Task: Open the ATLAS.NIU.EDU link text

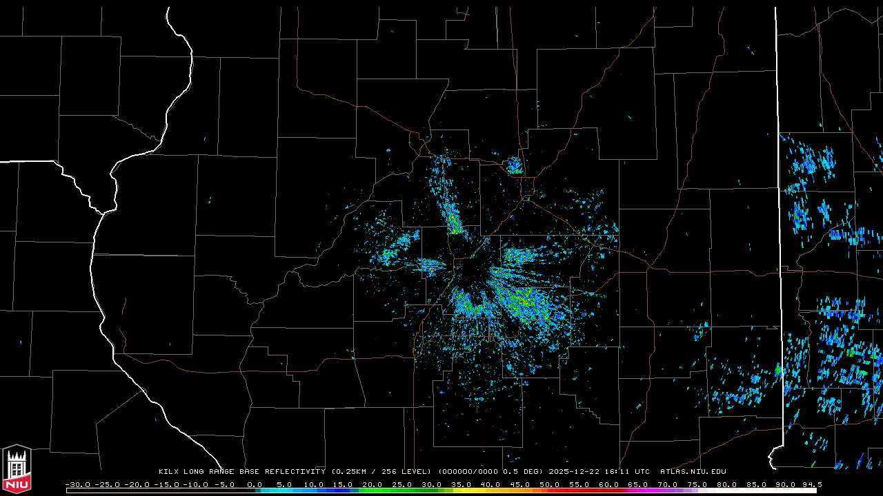Action: [693, 472]
